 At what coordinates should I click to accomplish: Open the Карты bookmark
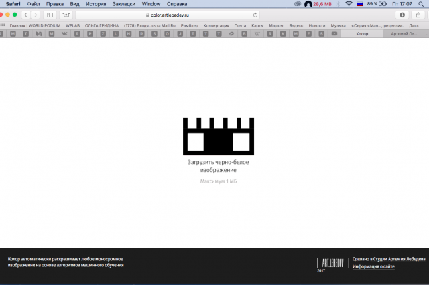[x=257, y=25]
